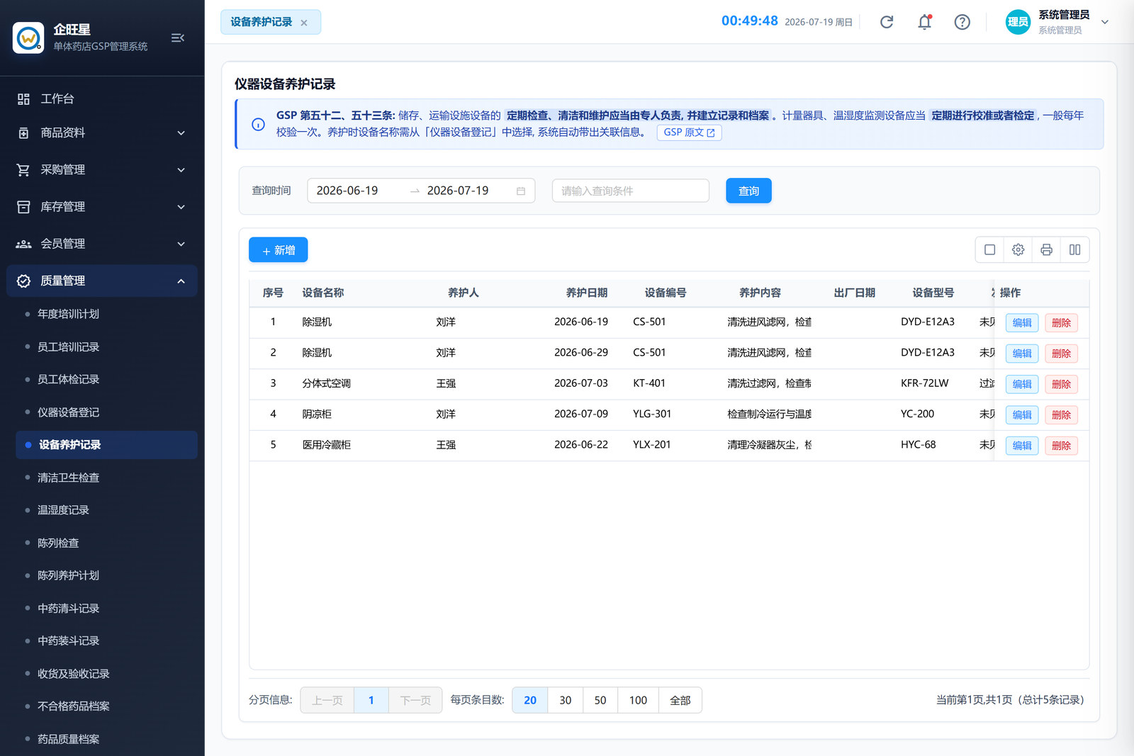Expand 商品资料 menu chevron
Screen dimensions: 1134x756
(x=181, y=132)
